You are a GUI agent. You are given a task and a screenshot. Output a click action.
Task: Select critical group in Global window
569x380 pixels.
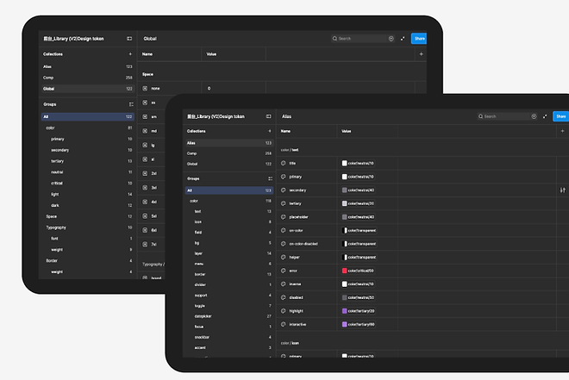tap(87, 184)
